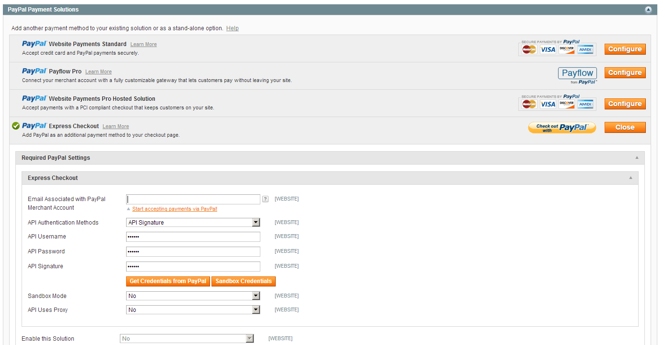Collapse the Required PayPal Settings panel
This screenshot has height=345, width=665.
637,158
